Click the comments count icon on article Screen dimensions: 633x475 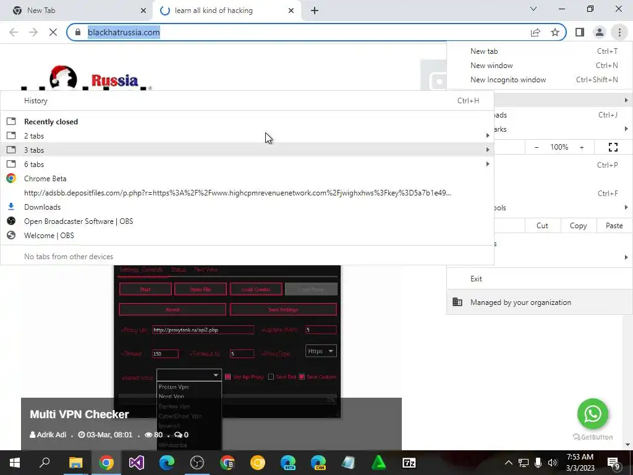pos(178,435)
